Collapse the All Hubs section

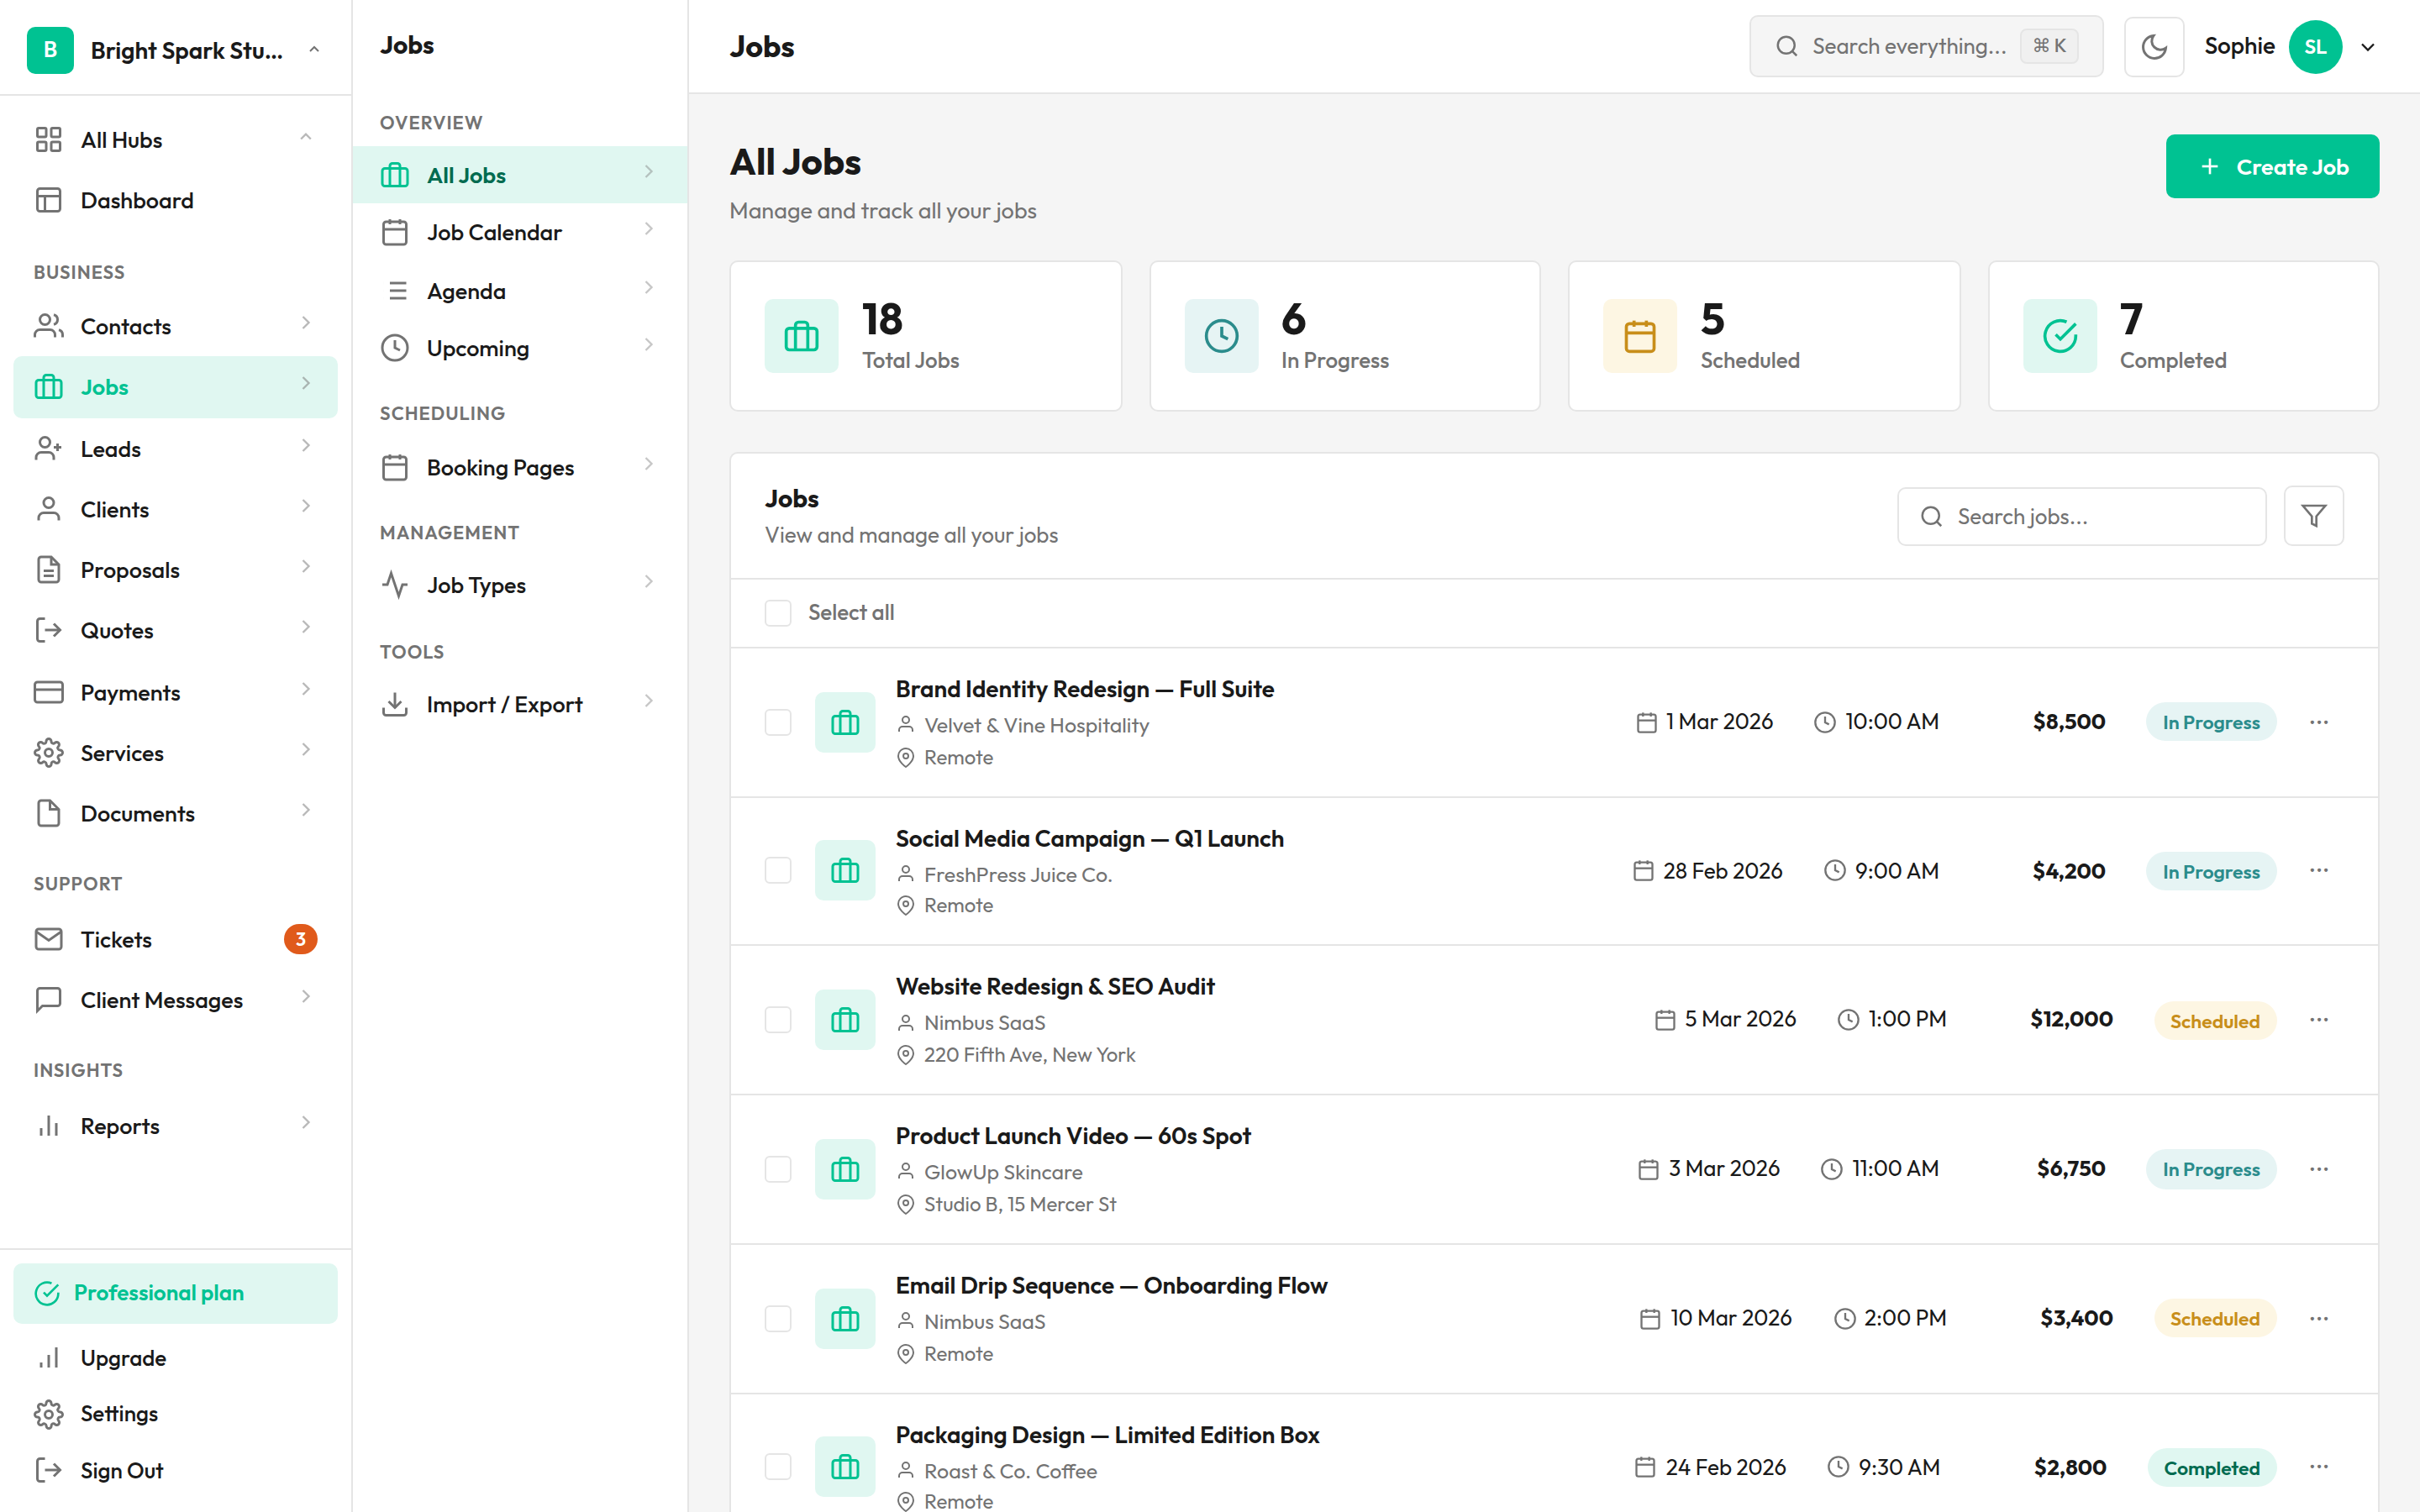click(306, 139)
